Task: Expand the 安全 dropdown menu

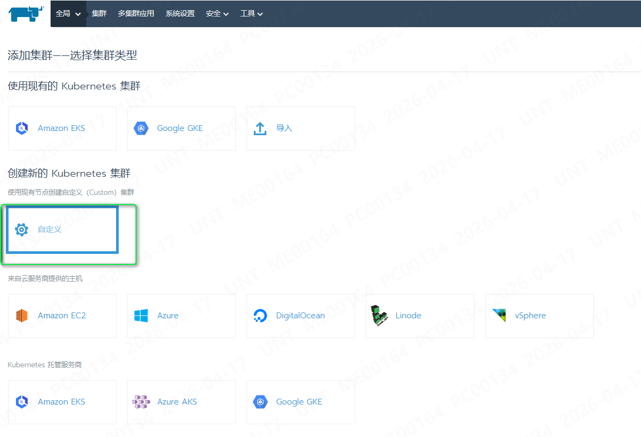Action: click(x=217, y=14)
